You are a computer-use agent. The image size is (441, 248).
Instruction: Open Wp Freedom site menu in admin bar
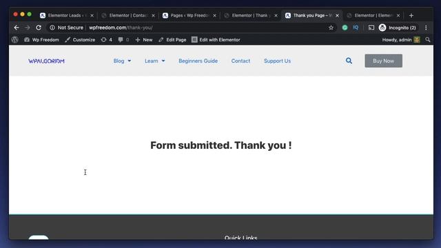pos(41,40)
